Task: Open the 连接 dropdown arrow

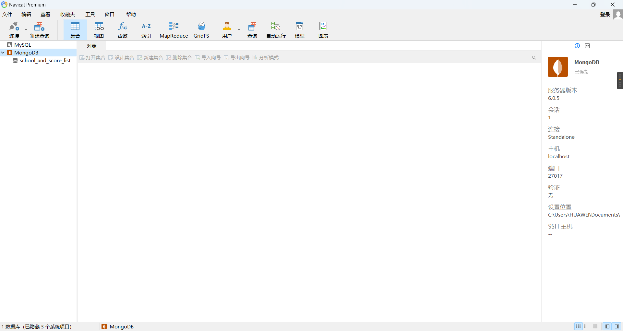Action: click(x=26, y=30)
